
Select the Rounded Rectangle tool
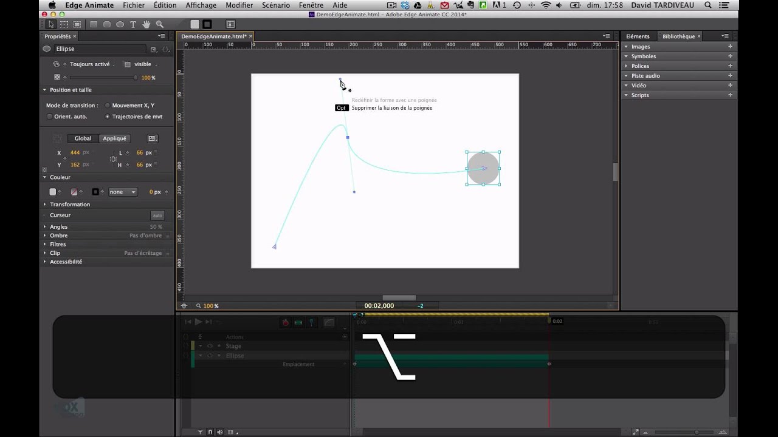pyautogui.click(x=107, y=24)
